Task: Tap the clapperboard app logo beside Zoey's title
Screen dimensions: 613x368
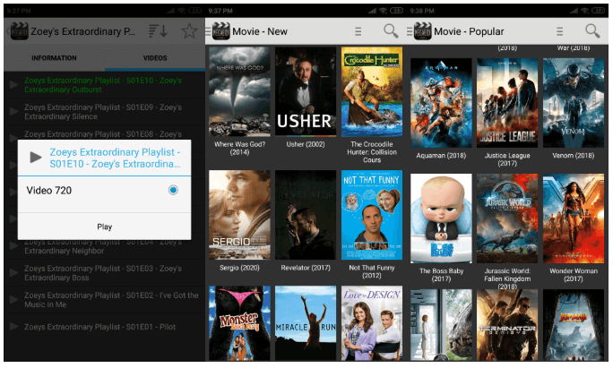Action: coord(19,31)
